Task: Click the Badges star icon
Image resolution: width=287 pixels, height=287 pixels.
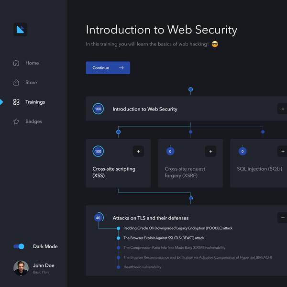Action: pyautogui.click(x=16, y=121)
